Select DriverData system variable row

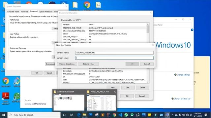(x=104, y=71)
